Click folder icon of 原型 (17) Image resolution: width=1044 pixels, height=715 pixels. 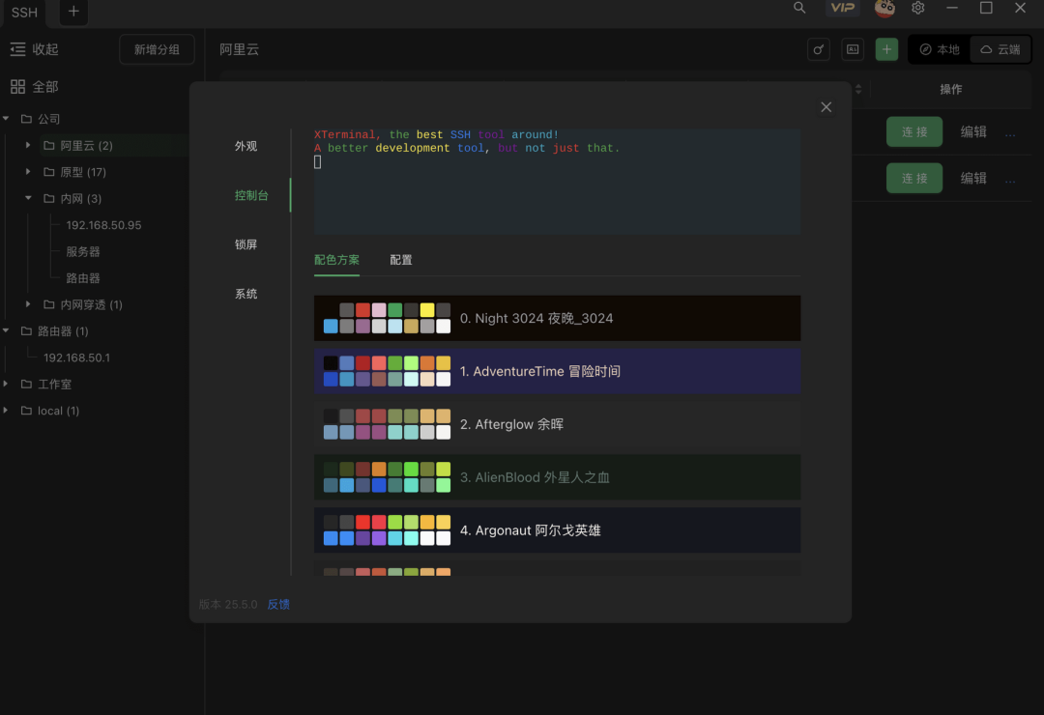click(x=49, y=172)
